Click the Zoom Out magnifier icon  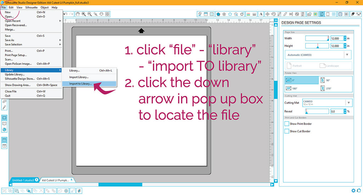click(90, 14)
